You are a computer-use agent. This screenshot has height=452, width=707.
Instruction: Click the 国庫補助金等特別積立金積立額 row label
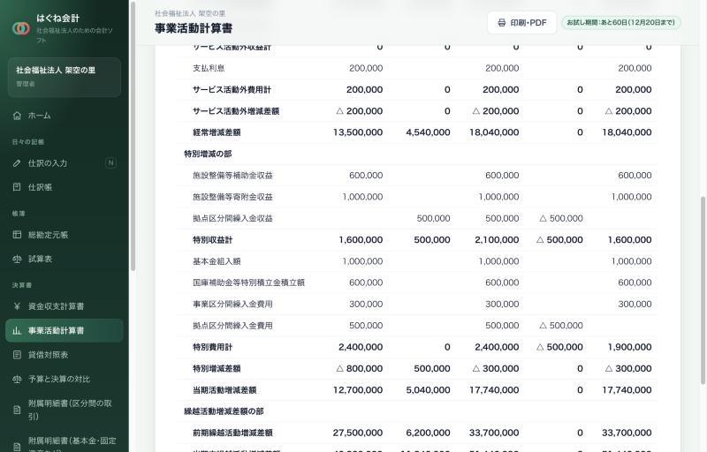[249, 282]
